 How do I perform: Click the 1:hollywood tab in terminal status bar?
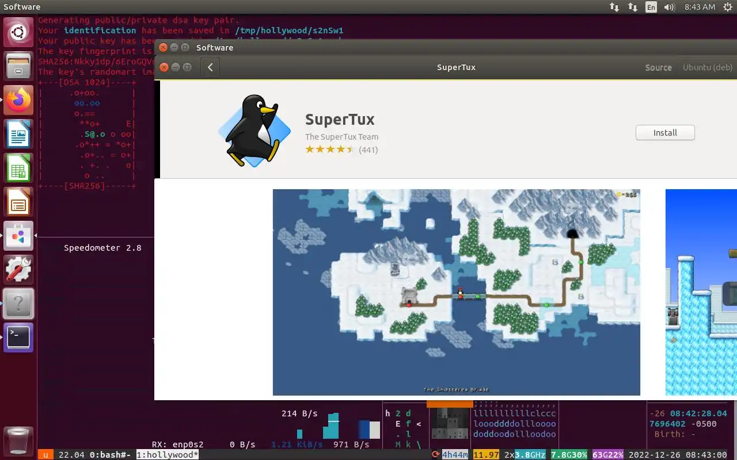point(168,455)
